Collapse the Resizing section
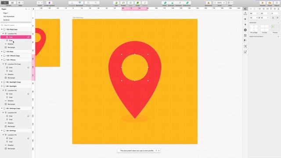This screenshot has width=281, height=158. 278,23
